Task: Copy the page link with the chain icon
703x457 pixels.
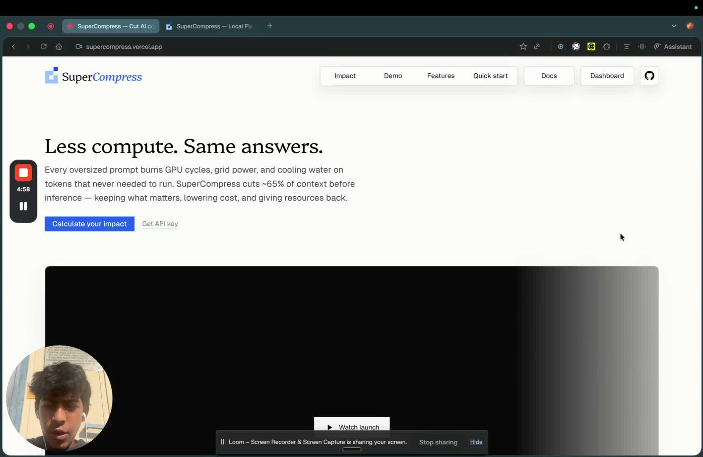Action: 537,47
